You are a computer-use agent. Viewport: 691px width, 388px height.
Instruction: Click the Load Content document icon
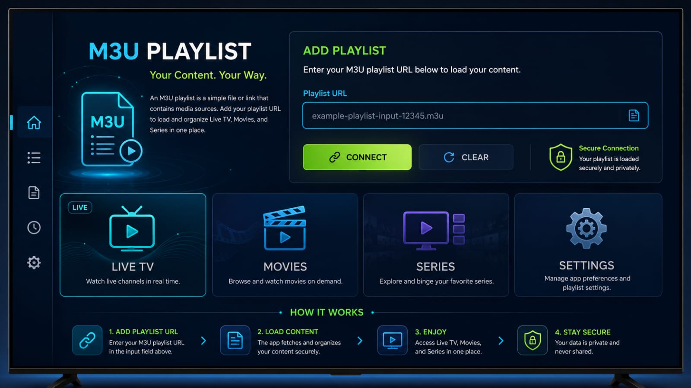[235, 340]
